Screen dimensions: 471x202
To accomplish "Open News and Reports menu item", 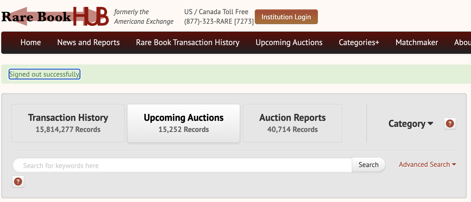I will click(88, 43).
